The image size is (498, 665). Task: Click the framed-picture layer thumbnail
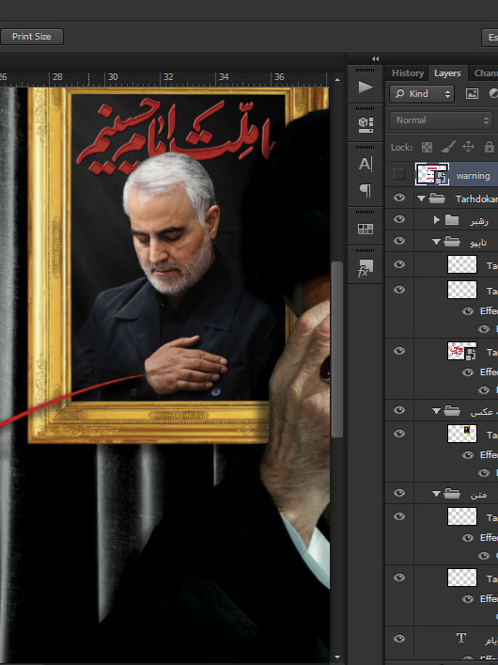point(462,434)
